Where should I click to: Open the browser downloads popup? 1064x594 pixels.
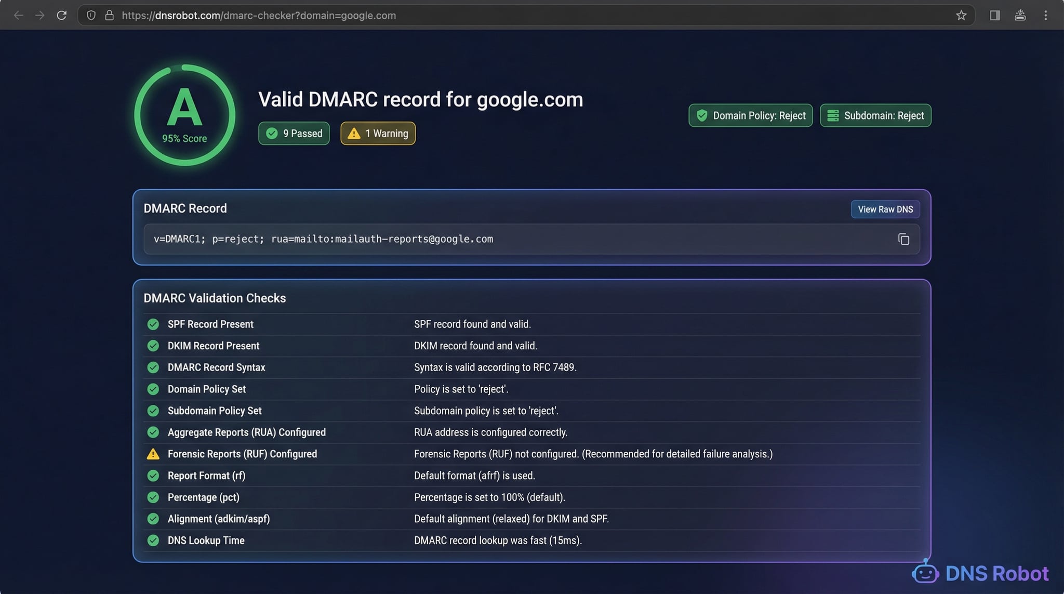[x=1020, y=15]
